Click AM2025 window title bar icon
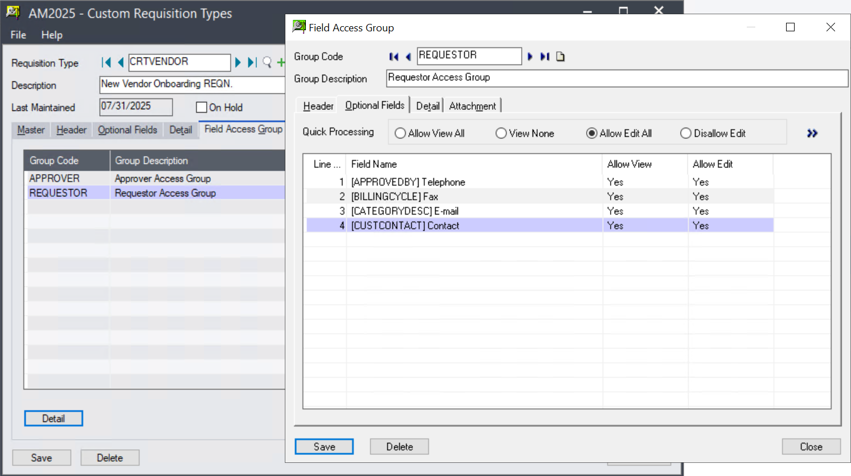 14,13
